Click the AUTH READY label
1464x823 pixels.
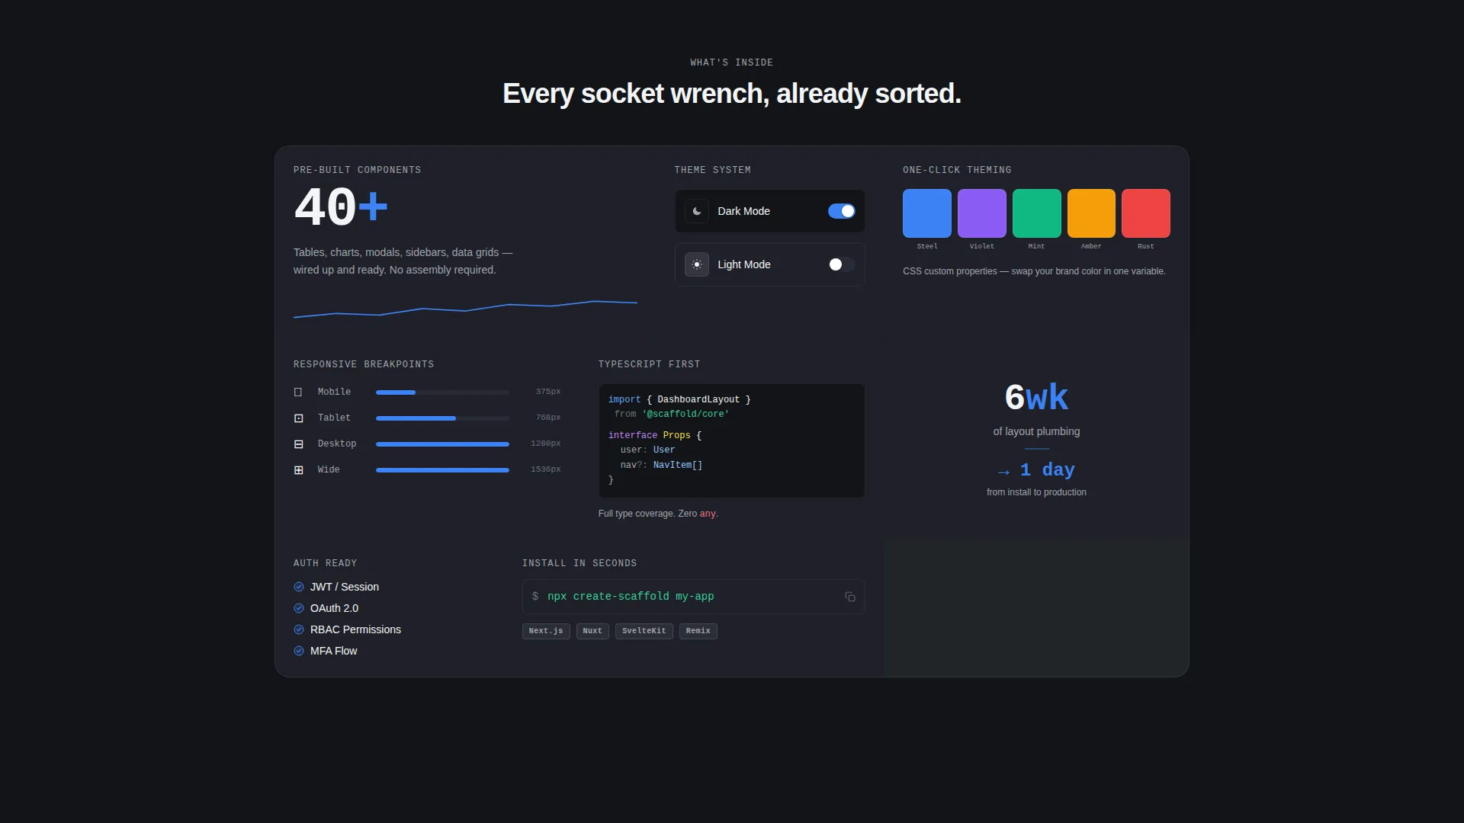[x=326, y=563]
